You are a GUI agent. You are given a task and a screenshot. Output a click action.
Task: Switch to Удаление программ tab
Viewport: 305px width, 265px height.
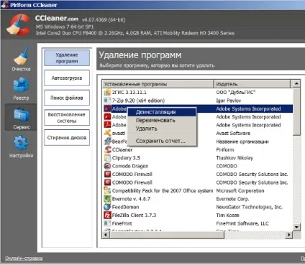(x=67, y=58)
